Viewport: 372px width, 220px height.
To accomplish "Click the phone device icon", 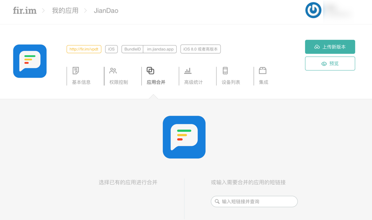I will [225, 71].
